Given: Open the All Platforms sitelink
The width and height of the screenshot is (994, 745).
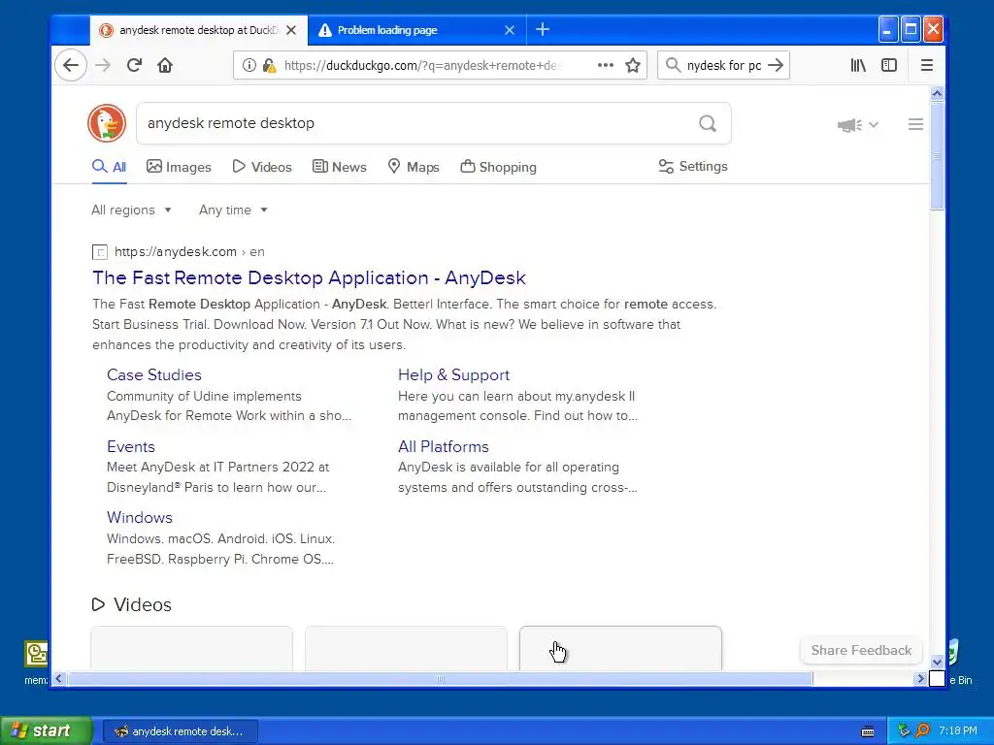Looking at the screenshot, I should click(443, 446).
